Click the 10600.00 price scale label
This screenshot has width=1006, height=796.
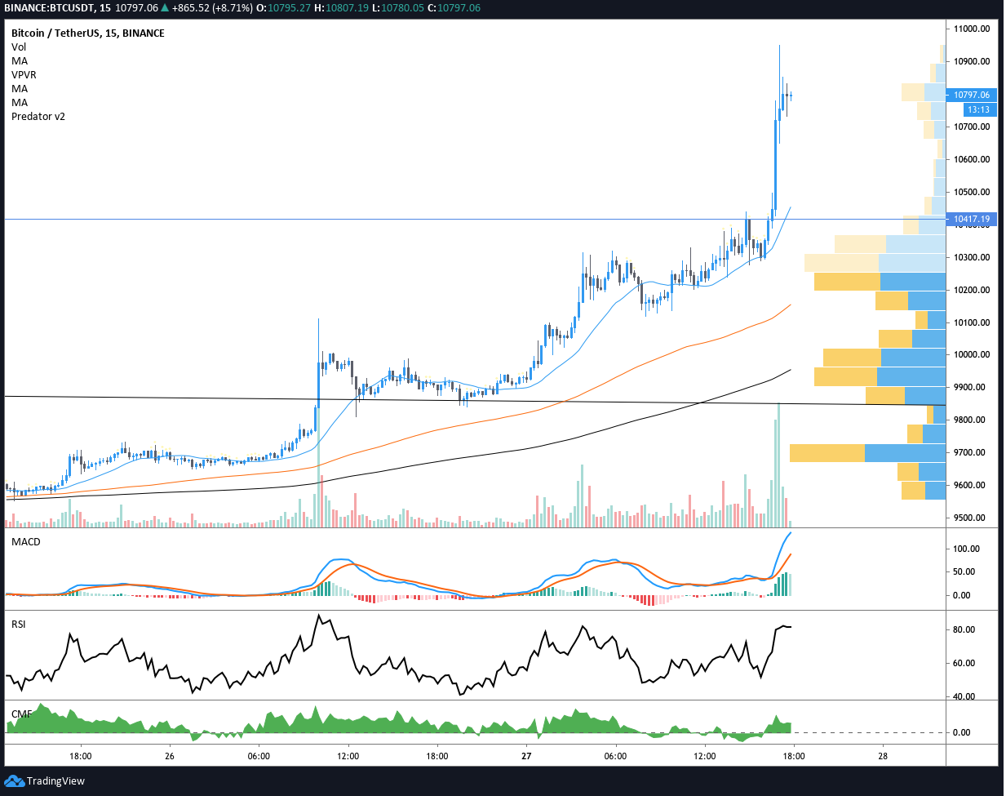click(x=972, y=159)
